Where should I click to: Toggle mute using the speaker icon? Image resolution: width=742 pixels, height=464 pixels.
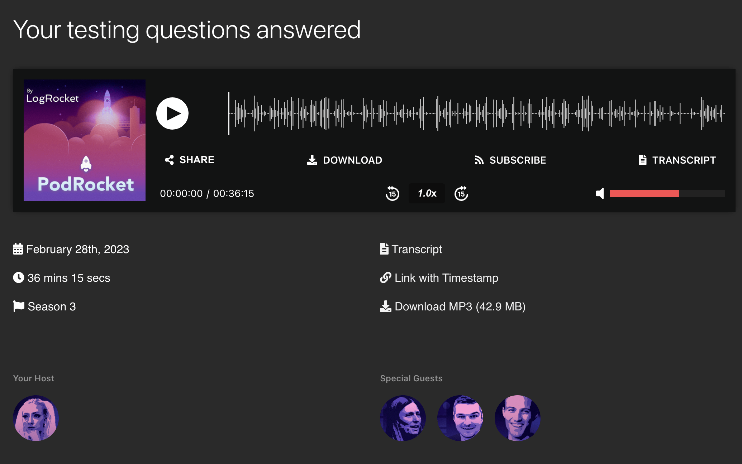600,193
